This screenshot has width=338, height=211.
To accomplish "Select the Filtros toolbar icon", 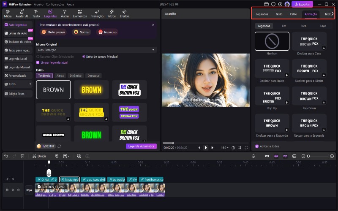I will 112,14.
